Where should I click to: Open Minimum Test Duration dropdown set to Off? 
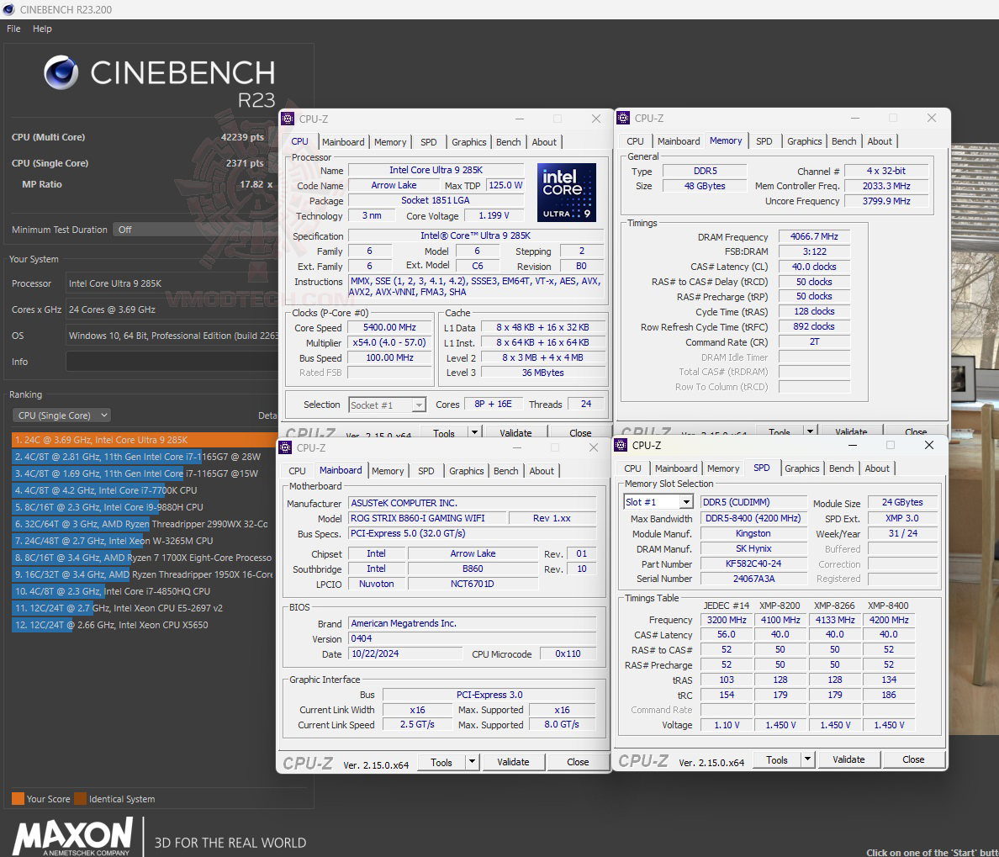click(x=195, y=230)
